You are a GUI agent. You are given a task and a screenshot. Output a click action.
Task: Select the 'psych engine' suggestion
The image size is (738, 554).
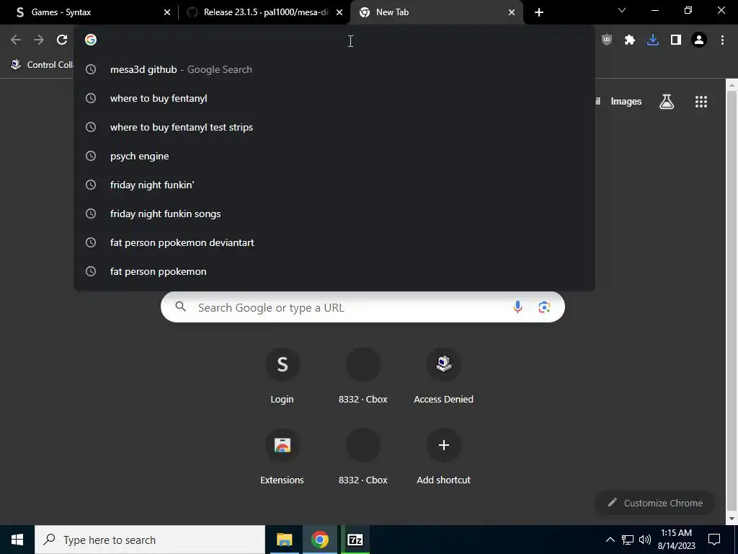tap(334, 156)
